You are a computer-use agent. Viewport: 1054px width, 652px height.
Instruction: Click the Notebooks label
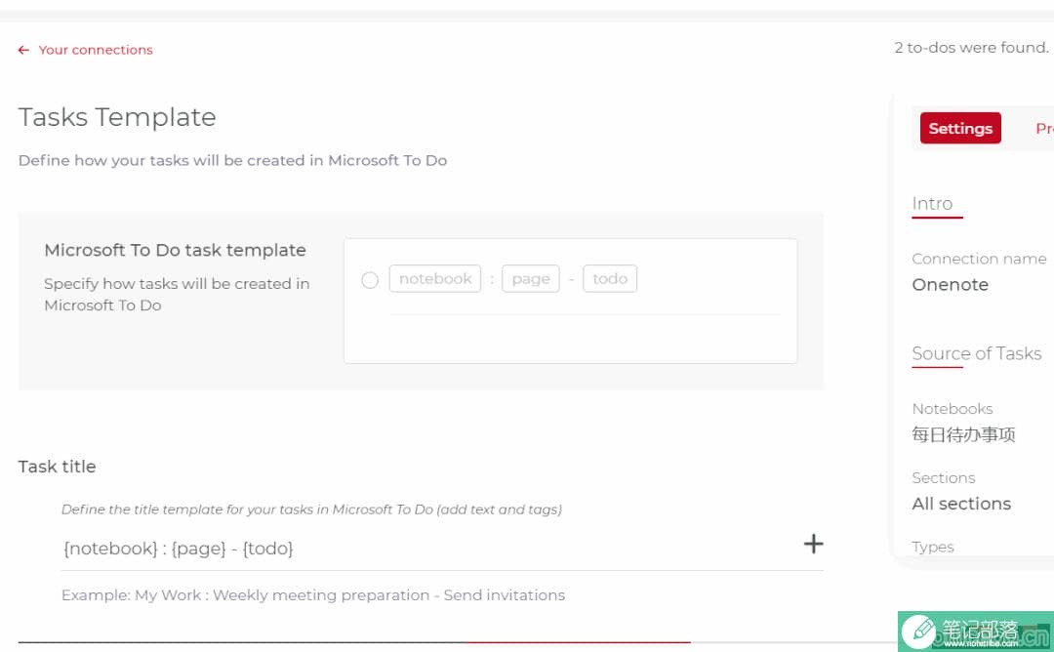(952, 409)
